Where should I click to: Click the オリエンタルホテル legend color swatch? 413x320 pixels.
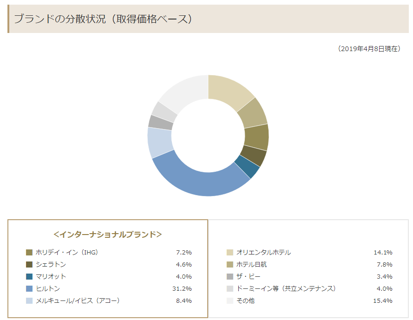pyautogui.click(x=230, y=252)
